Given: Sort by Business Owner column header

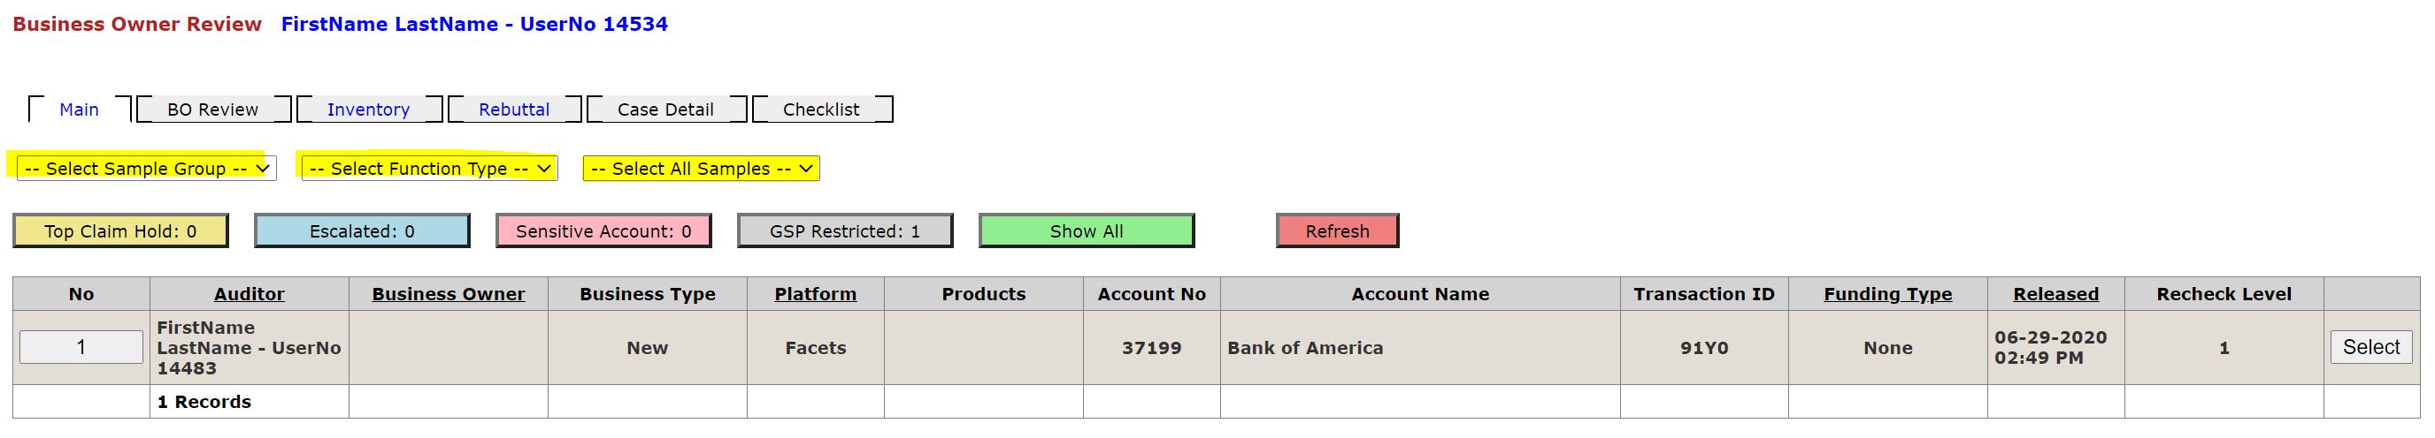Looking at the screenshot, I should [x=448, y=295].
